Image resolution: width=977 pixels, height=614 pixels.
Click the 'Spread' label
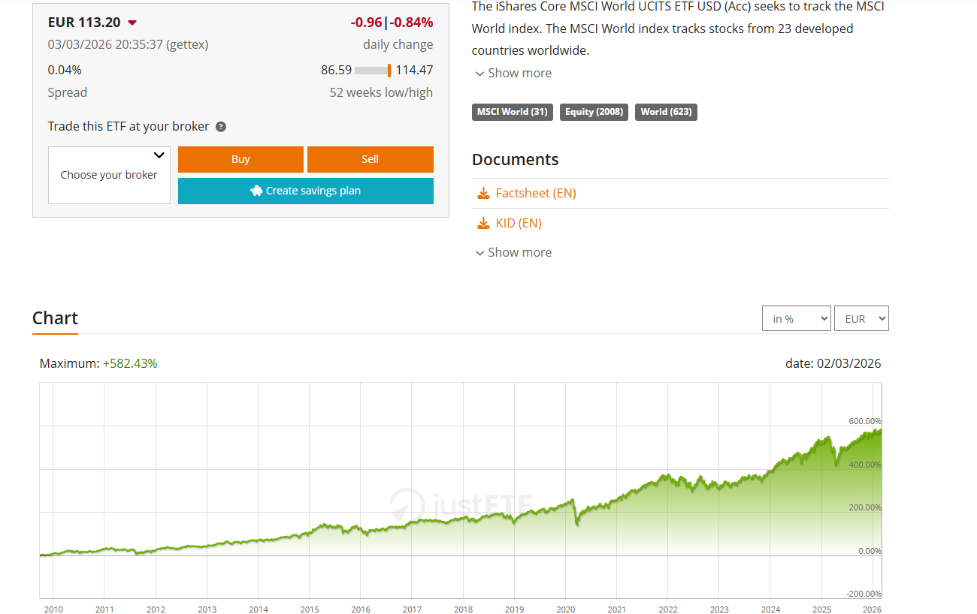point(68,92)
